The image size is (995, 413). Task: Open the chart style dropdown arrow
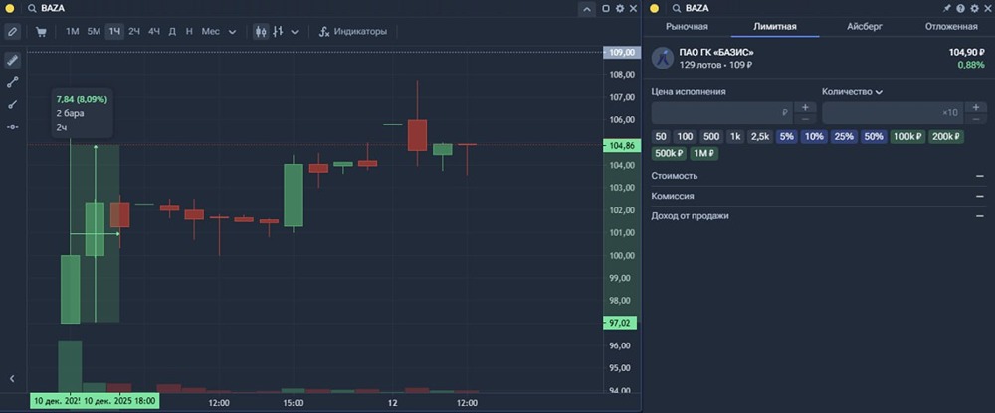[294, 32]
